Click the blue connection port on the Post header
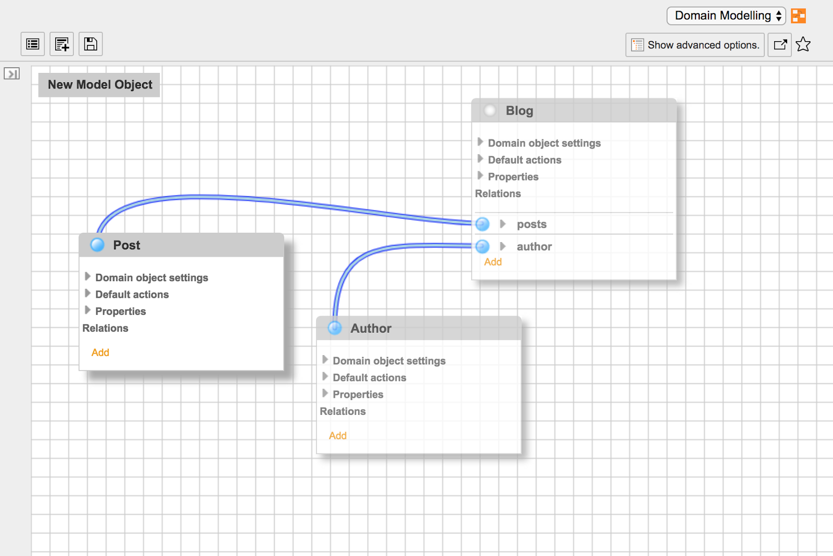The height and width of the screenshot is (556, 833). [97, 244]
